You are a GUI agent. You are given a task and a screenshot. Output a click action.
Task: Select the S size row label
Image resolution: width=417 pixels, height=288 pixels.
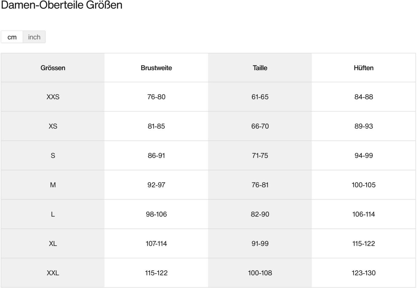[x=53, y=156]
